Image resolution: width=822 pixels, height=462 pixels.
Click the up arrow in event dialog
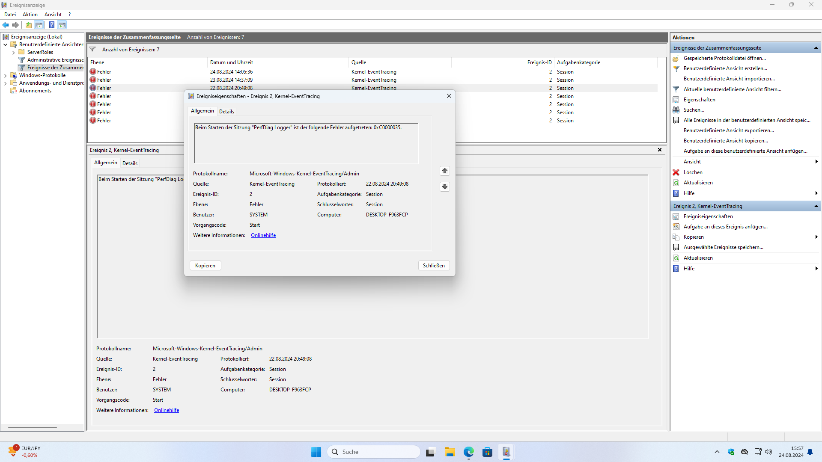click(445, 171)
